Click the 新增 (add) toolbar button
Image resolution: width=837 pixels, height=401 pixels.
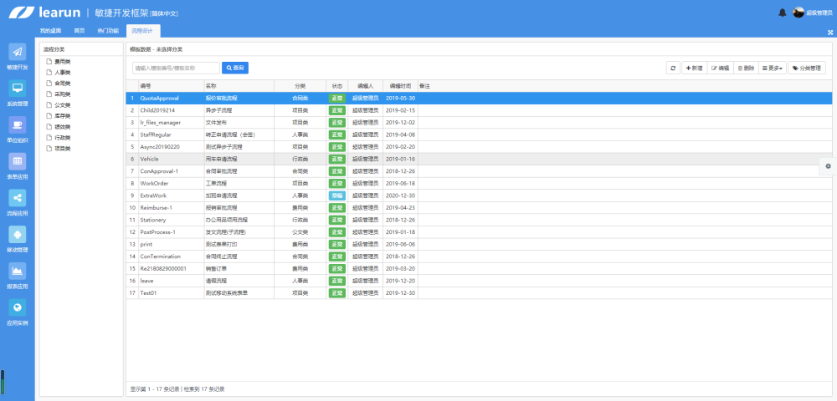tap(694, 69)
